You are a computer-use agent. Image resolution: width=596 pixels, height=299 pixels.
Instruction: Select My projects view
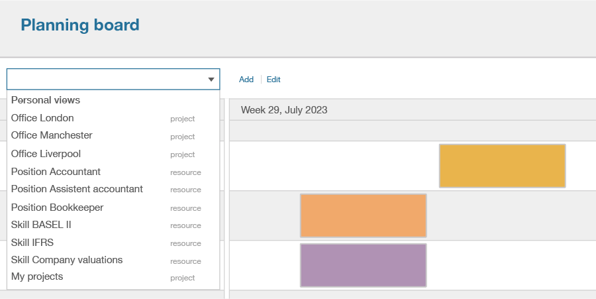click(113, 277)
